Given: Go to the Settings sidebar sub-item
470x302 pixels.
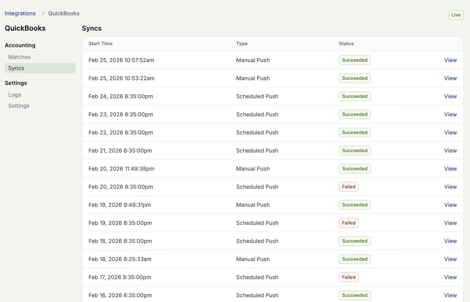Looking at the screenshot, I should click(x=19, y=106).
